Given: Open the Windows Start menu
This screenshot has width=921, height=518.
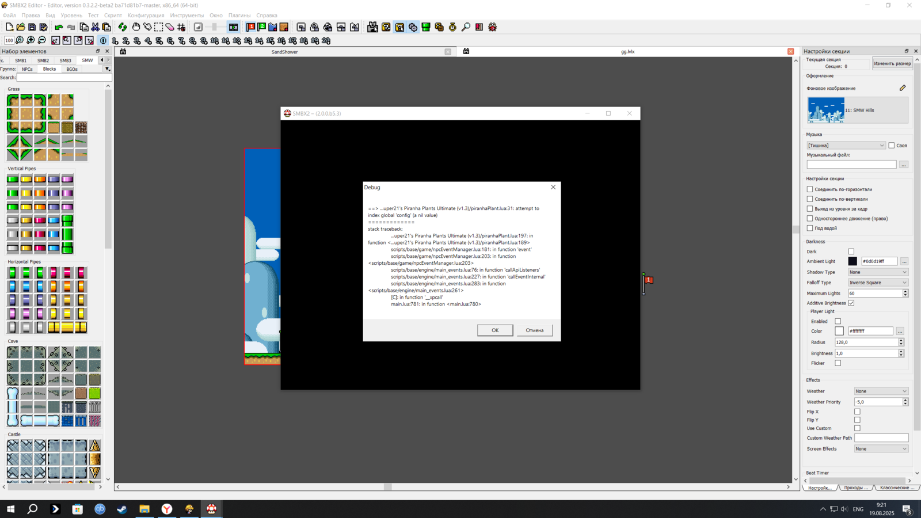Looking at the screenshot, I should click(10, 509).
